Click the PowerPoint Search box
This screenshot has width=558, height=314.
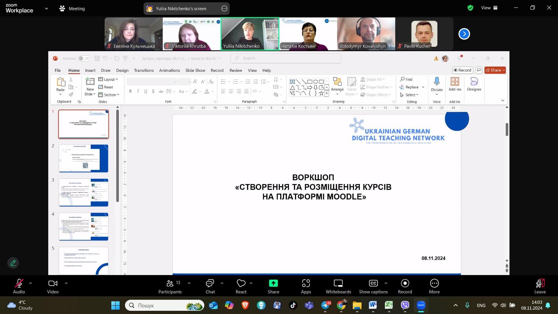[286, 58]
